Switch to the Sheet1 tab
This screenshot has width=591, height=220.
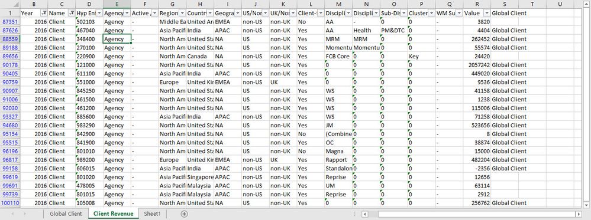click(x=152, y=214)
